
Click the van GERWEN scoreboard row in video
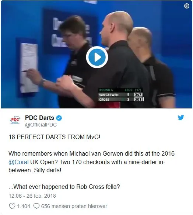(121, 95)
